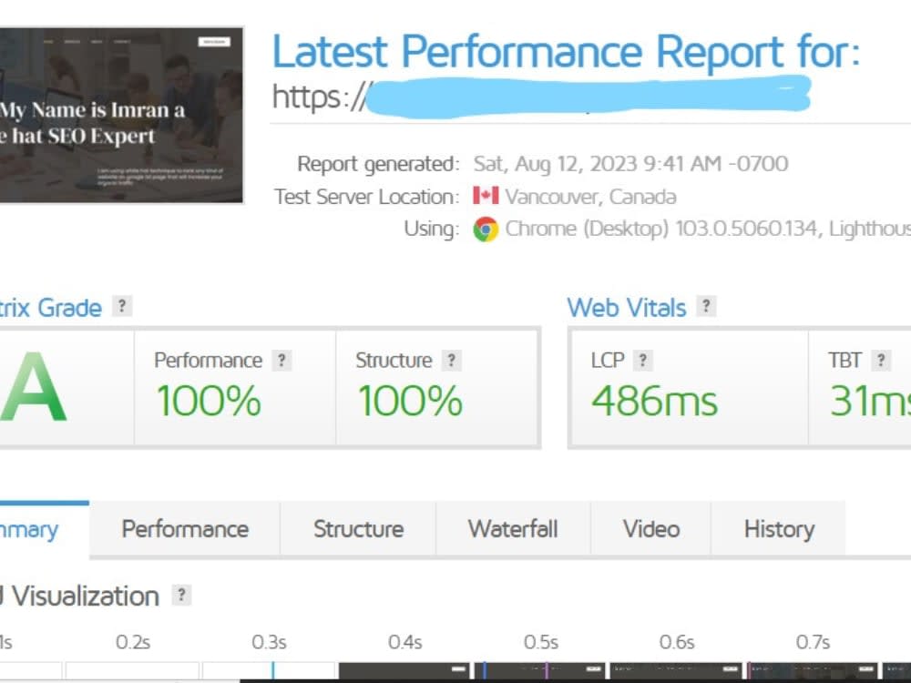Click the Latest Performance Report heading
Image resolution: width=911 pixels, height=683 pixels.
(566, 52)
